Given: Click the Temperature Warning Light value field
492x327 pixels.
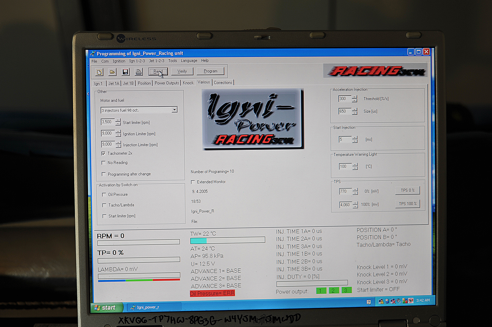Looking at the screenshot, I should [344, 166].
